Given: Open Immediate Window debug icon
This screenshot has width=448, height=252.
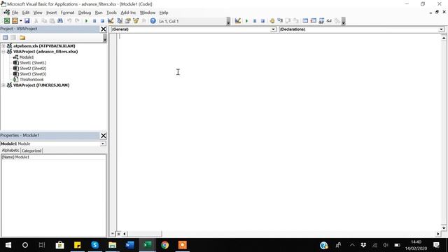Looking at the screenshot, I should point(313,21).
